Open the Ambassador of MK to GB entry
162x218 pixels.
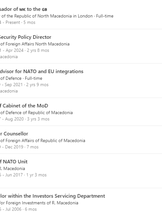click(x=24, y=9)
